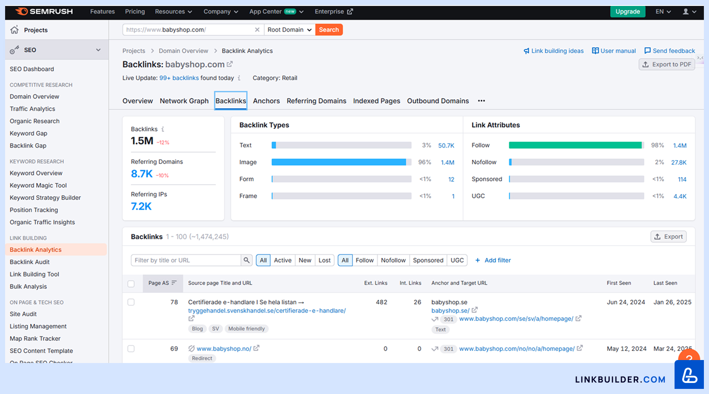
Task: Open the EN language dropdown
Action: pos(663,11)
